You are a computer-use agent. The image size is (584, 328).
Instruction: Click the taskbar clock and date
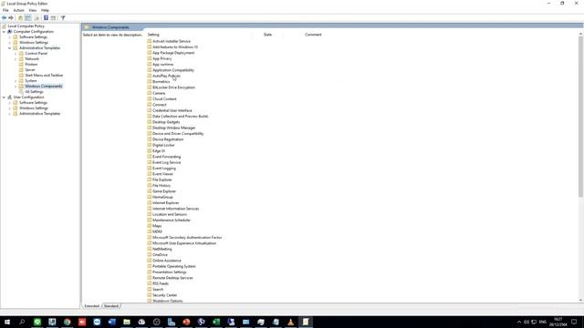tap(558, 322)
